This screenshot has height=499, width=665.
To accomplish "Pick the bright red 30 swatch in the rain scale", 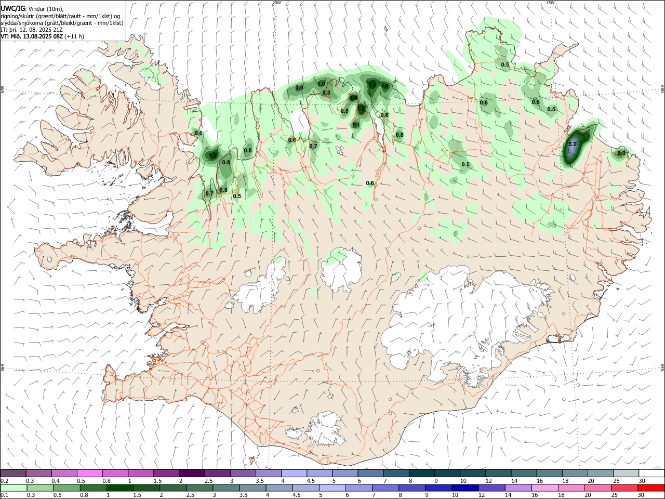I will 650,488.
